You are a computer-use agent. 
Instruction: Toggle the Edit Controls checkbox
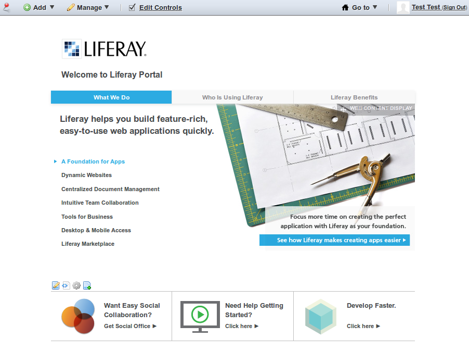(132, 7)
